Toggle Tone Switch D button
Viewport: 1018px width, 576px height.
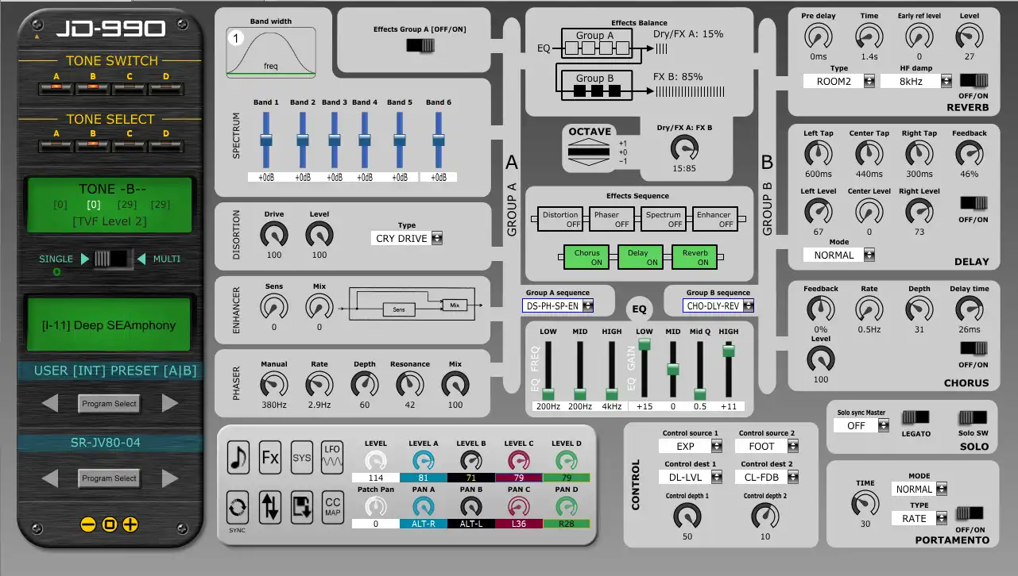pos(165,87)
